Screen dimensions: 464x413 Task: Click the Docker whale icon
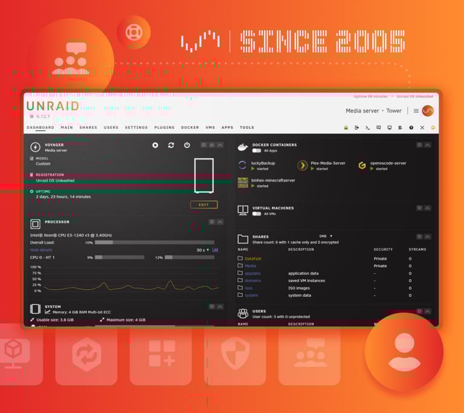(x=243, y=147)
